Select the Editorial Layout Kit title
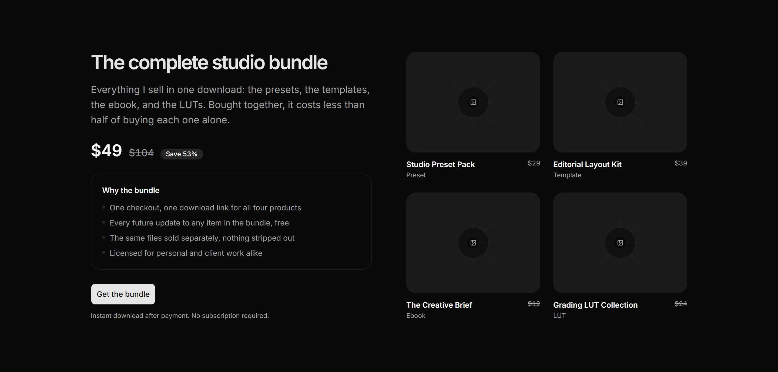The image size is (778, 372). coord(587,164)
